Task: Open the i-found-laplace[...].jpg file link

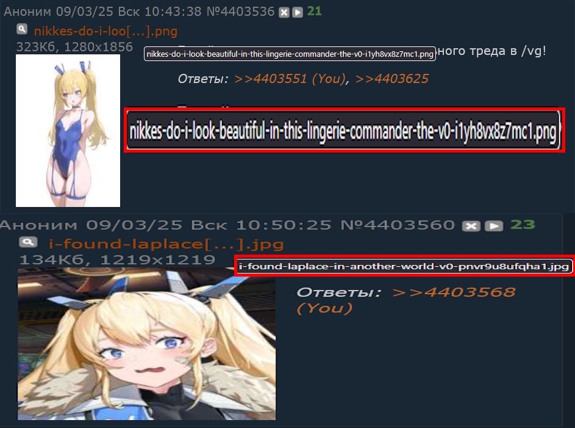Action: point(166,244)
